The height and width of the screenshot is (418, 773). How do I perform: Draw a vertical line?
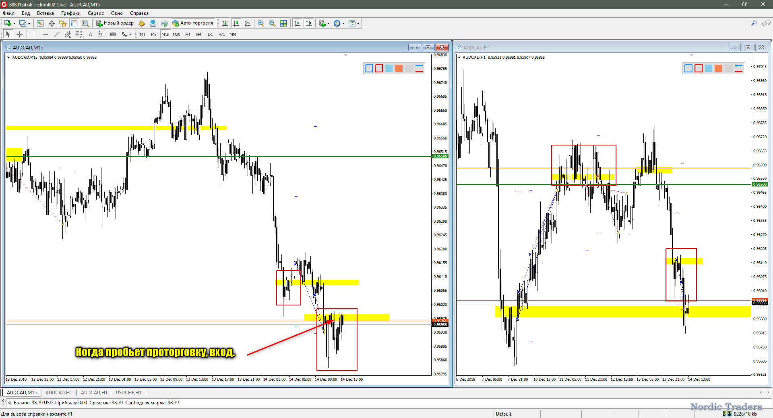tap(34, 35)
